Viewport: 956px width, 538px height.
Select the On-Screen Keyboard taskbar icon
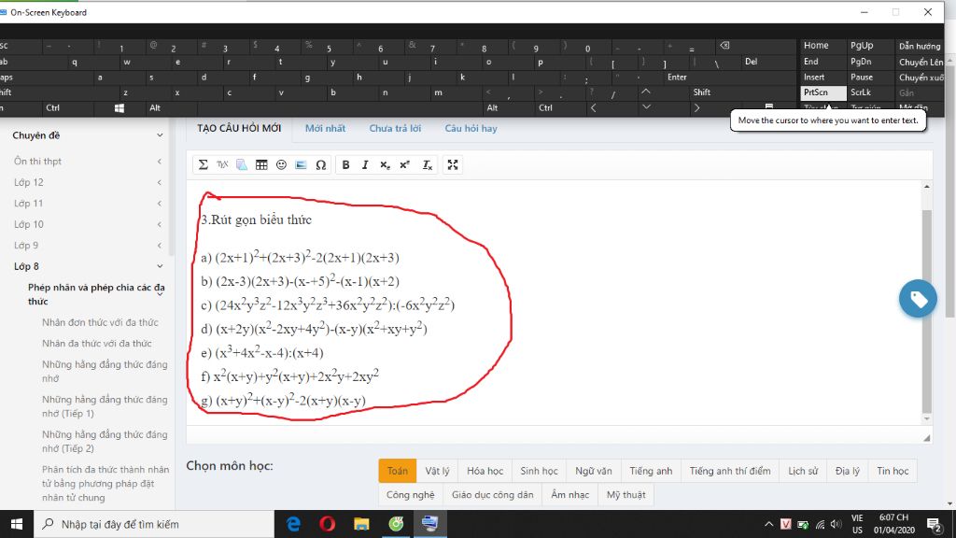tap(429, 524)
